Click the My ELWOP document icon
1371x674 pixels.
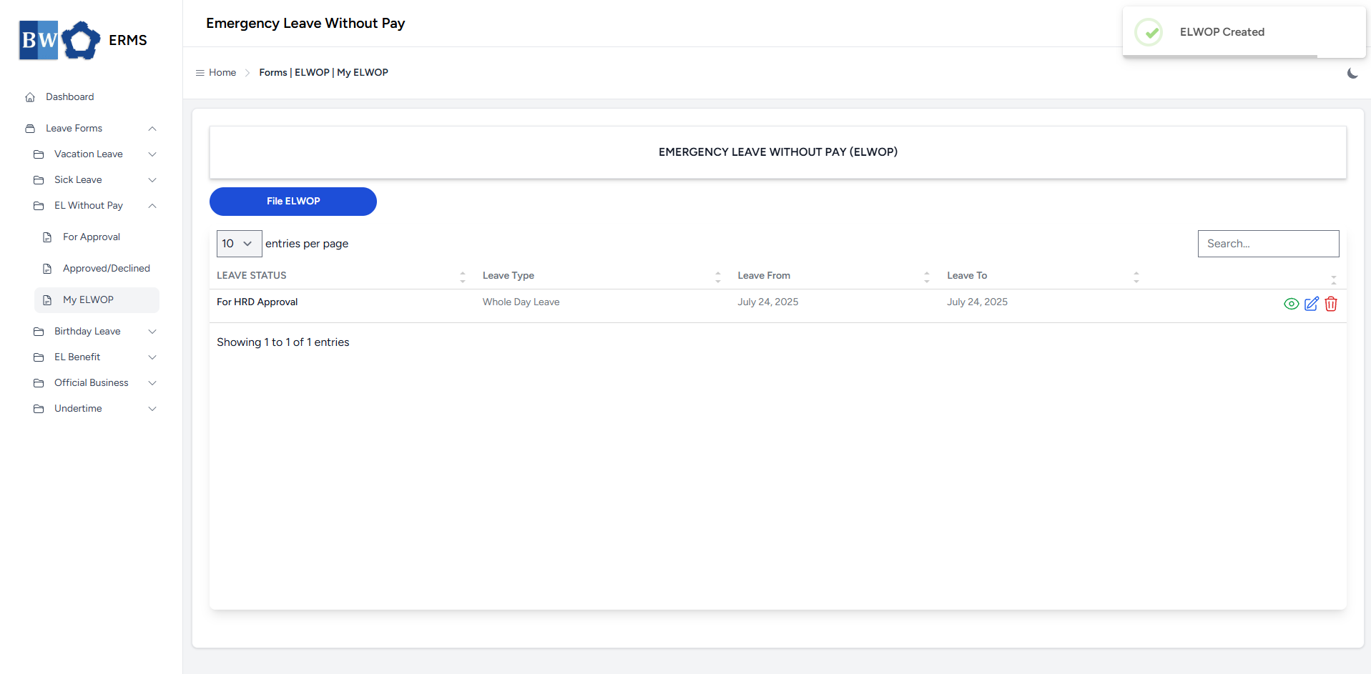click(x=47, y=300)
